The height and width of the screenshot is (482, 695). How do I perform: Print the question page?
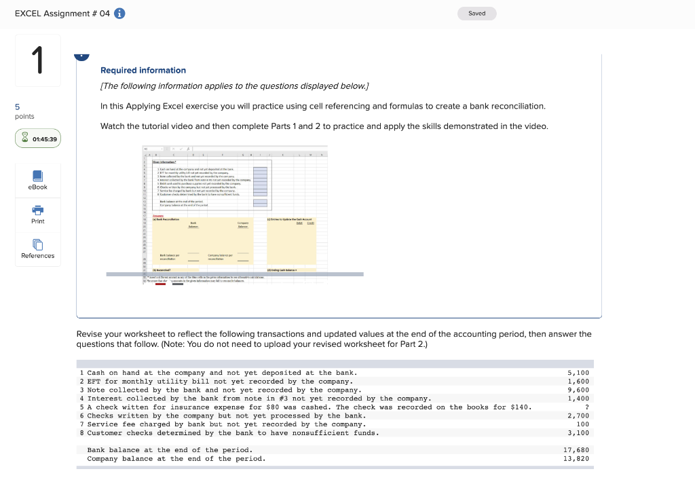click(38, 215)
